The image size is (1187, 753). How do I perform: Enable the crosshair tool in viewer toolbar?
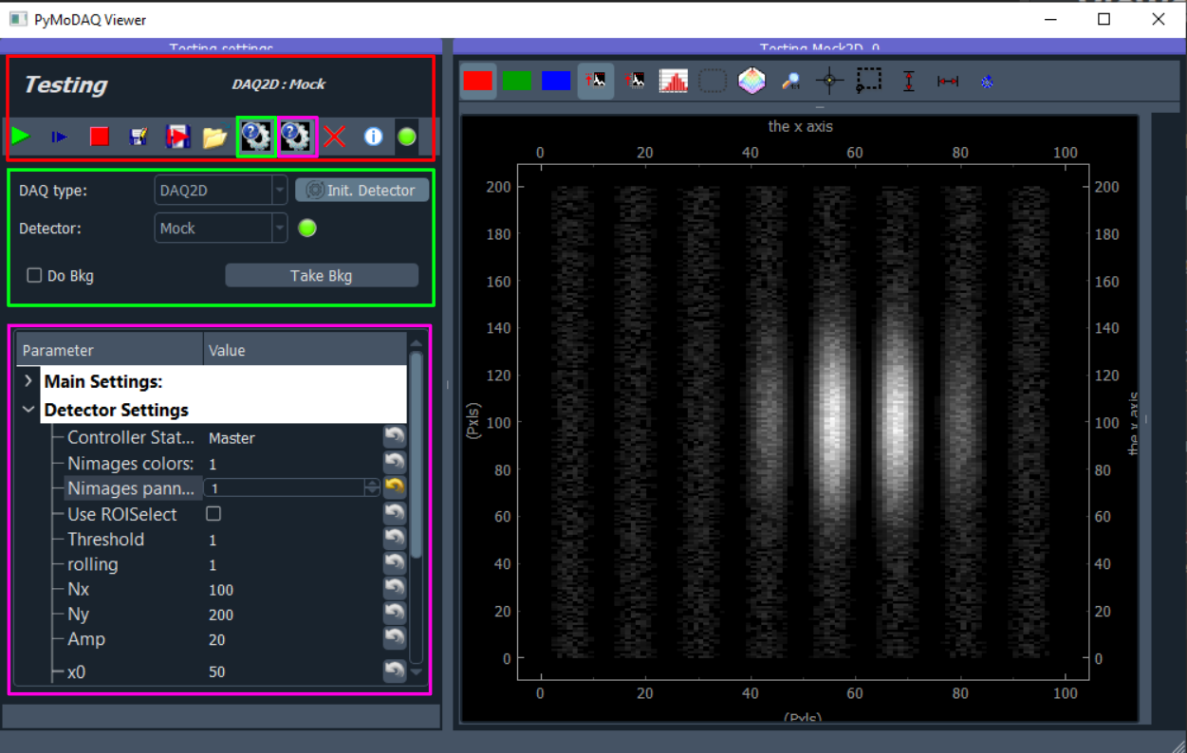[x=830, y=82]
